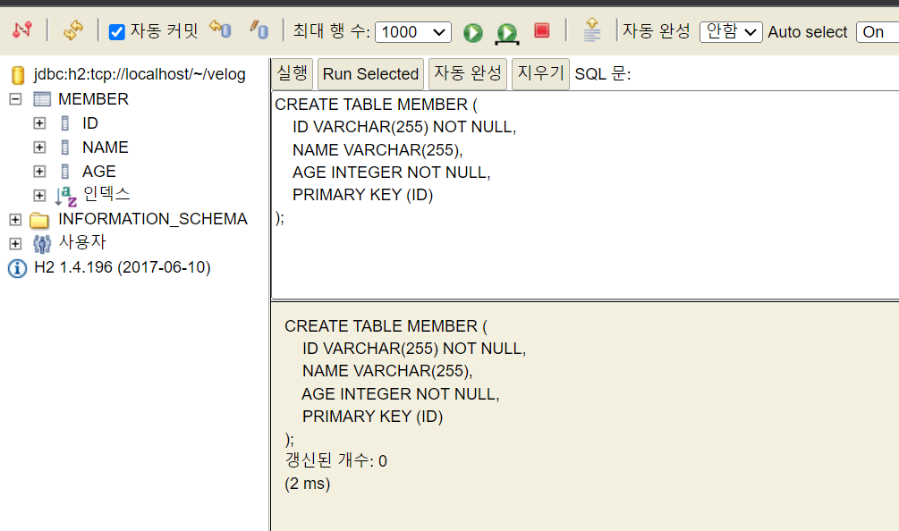Click the SQL 문: label
The height and width of the screenshot is (531, 899).
pos(603,74)
